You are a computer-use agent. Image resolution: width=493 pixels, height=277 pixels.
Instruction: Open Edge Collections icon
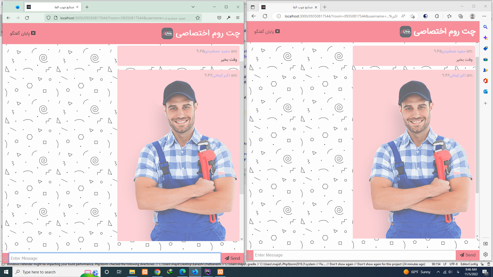[461, 16]
